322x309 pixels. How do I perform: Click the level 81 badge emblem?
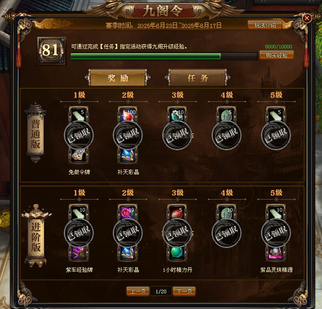coord(52,51)
